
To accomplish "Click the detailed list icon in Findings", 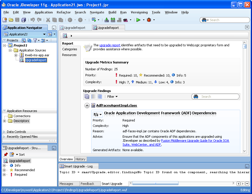I will 100,97.
